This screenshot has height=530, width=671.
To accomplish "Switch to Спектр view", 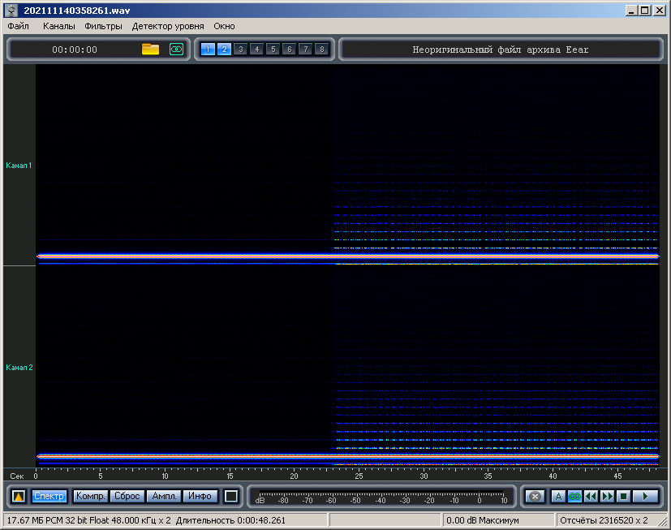I will (49, 496).
